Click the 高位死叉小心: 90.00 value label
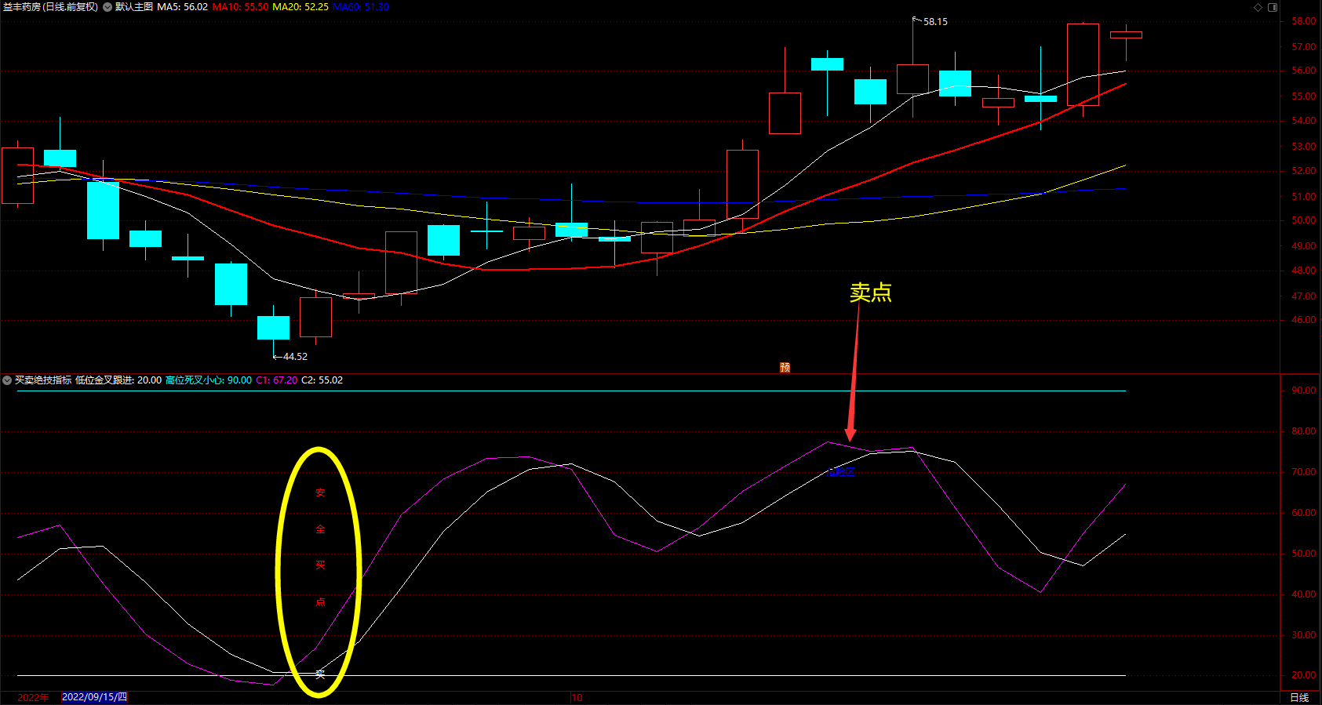Image resolution: width=1322 pixels, height=705 pixels. (209, 380)
